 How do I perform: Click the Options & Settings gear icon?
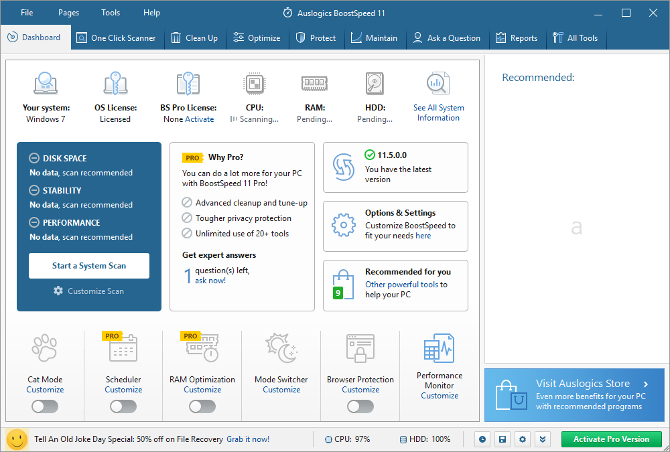click(344, 225)
